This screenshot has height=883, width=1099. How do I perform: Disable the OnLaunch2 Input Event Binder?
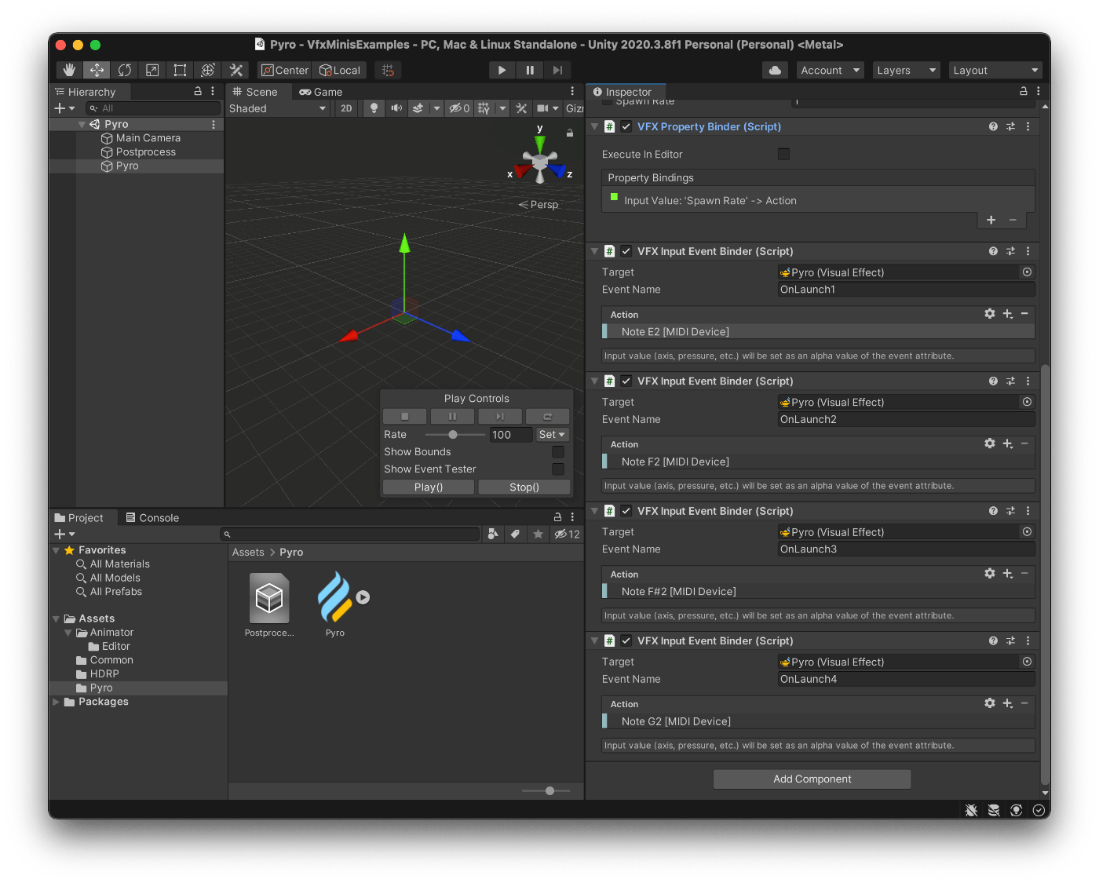click(626, 381)
